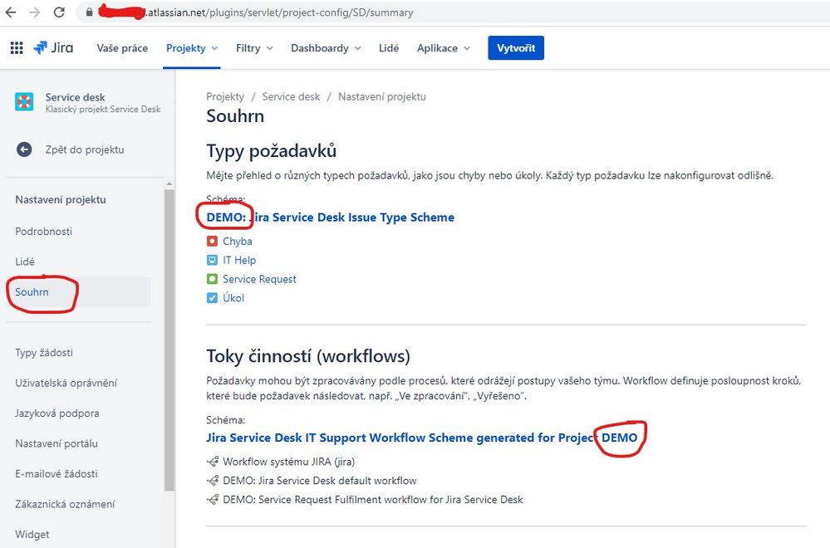This screenshot has width=830, height=548.
Task: Select the IT Help issue type icon
Action: [x=214, y=260]
